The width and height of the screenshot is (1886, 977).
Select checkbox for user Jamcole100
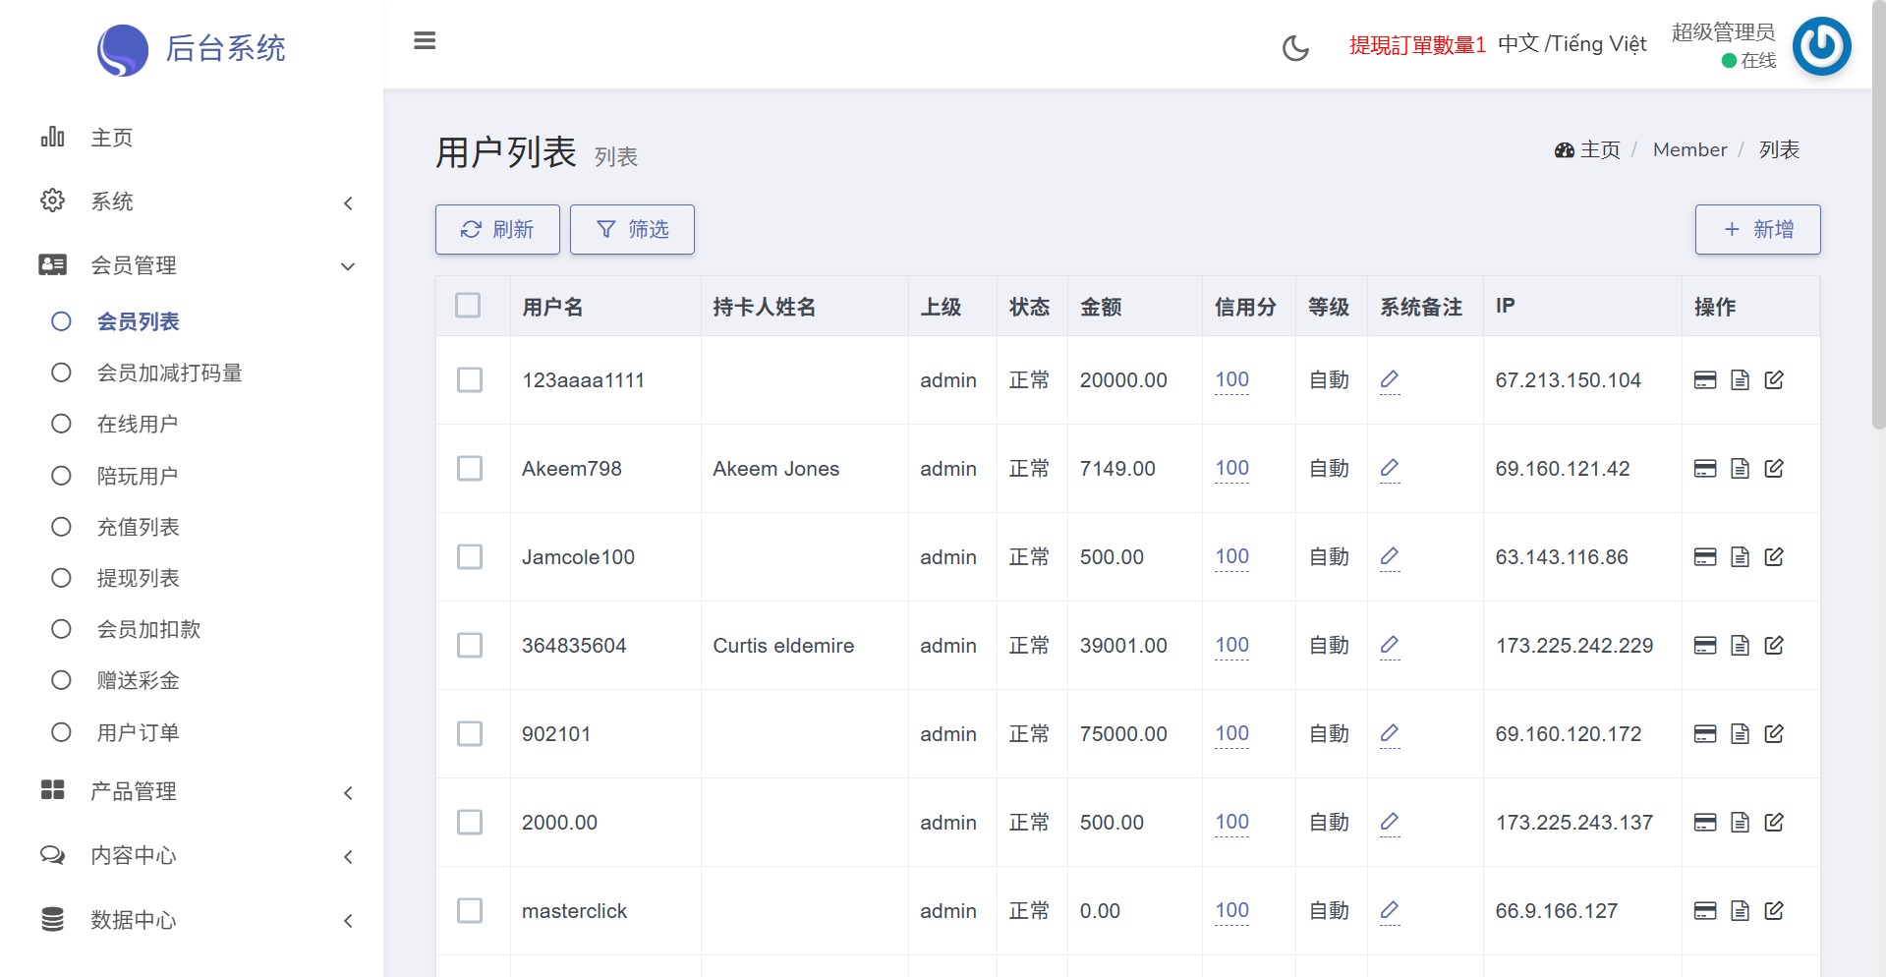click(470, 557)
